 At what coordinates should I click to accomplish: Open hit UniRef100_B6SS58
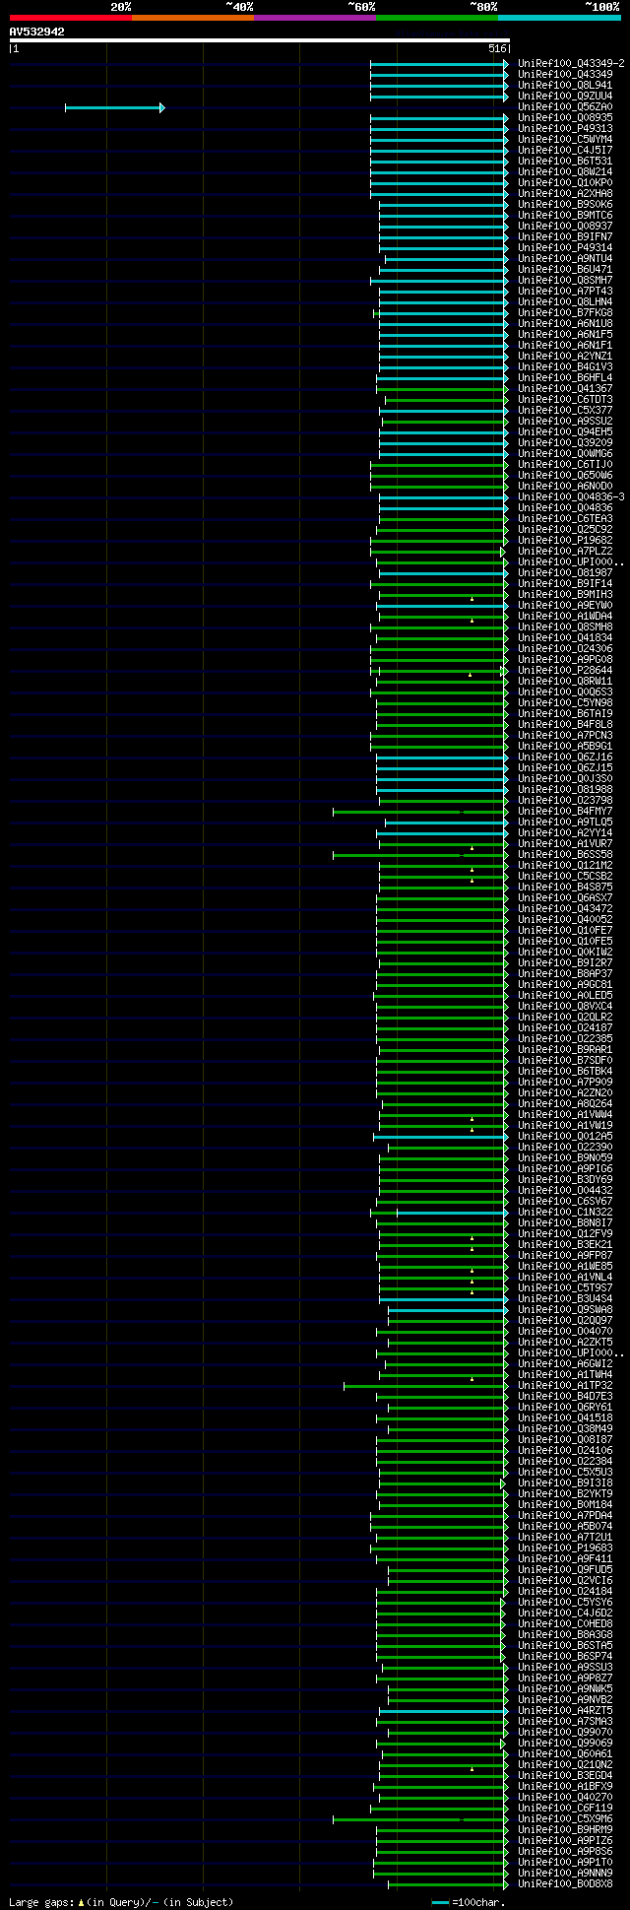coord(565,855)
